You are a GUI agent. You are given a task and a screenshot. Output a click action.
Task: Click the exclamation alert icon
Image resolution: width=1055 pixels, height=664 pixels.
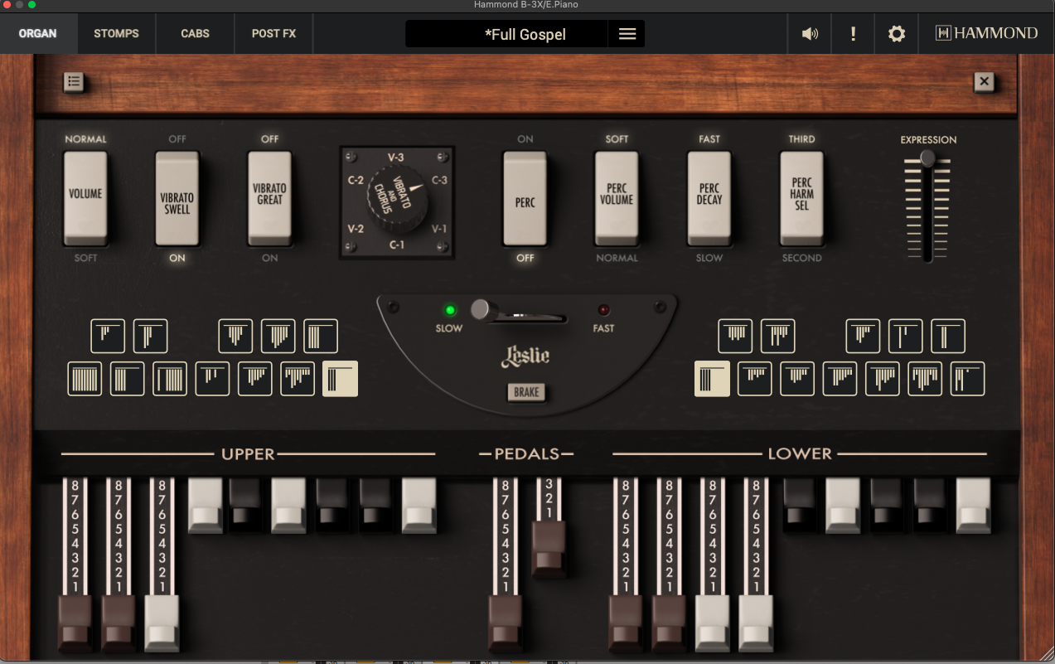point(853,34)
